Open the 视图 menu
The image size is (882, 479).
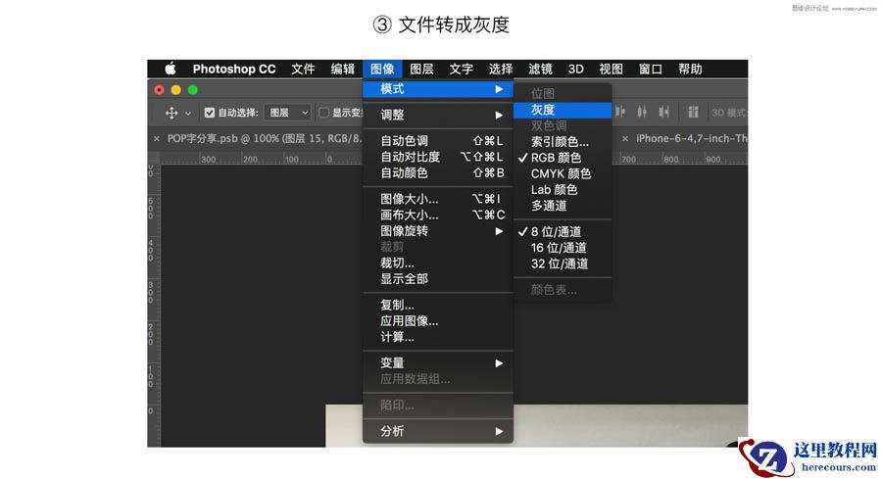pyautogui.click(x=611, y=70)
